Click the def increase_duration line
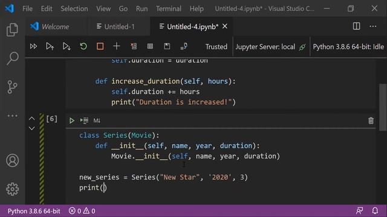This screenshot has height=217, width=387. (x=165, y=81)
